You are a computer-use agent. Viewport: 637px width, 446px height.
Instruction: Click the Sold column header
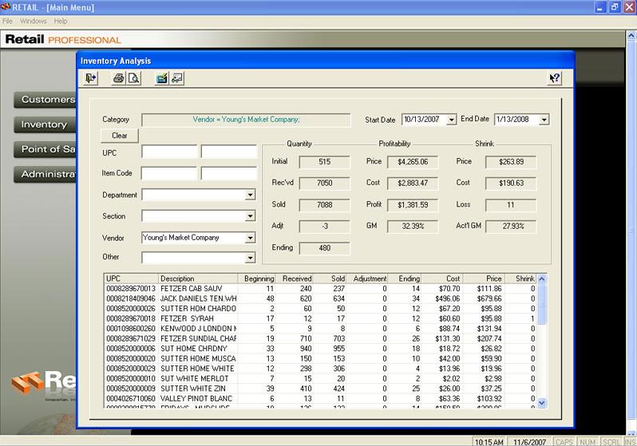pyautogui.click(x=330, y=278)
